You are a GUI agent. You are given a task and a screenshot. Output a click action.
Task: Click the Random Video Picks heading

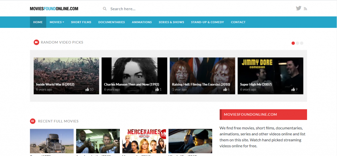coord(62,42)
